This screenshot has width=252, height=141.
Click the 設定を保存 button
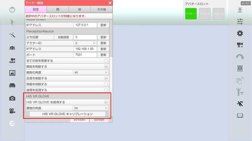point(99,120)
